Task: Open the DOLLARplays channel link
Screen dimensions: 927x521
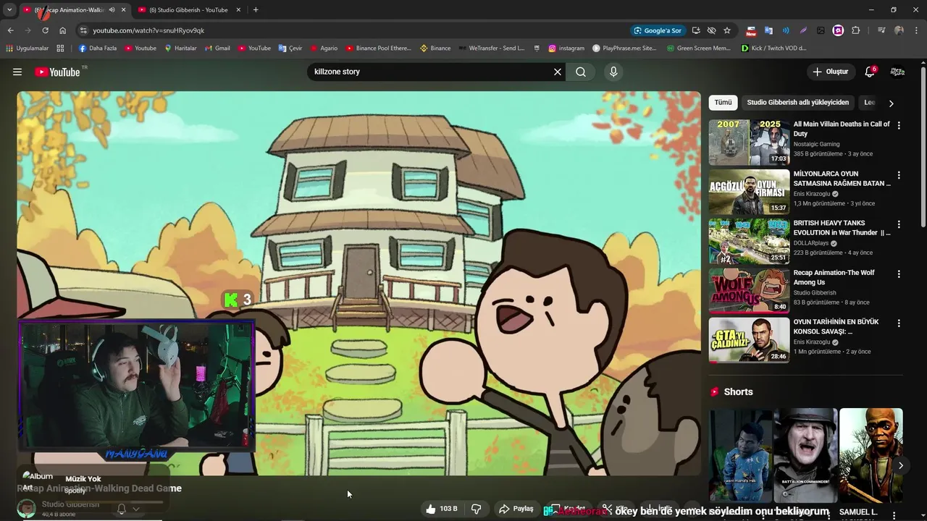Action: (811, 243)
